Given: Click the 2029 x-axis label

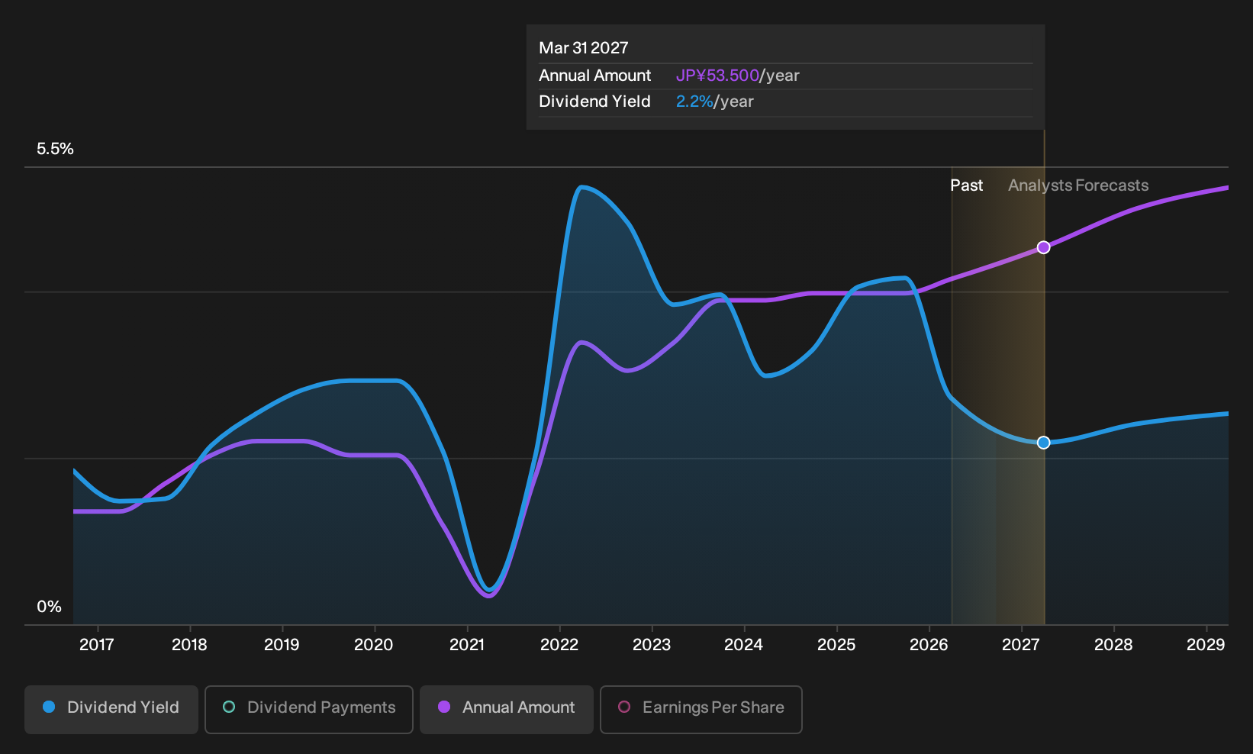Looking at the screenshot, I should coord(1206,645).
